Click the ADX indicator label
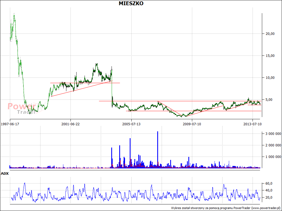This screenshot has width=282, height=211. tap(5, 174)
